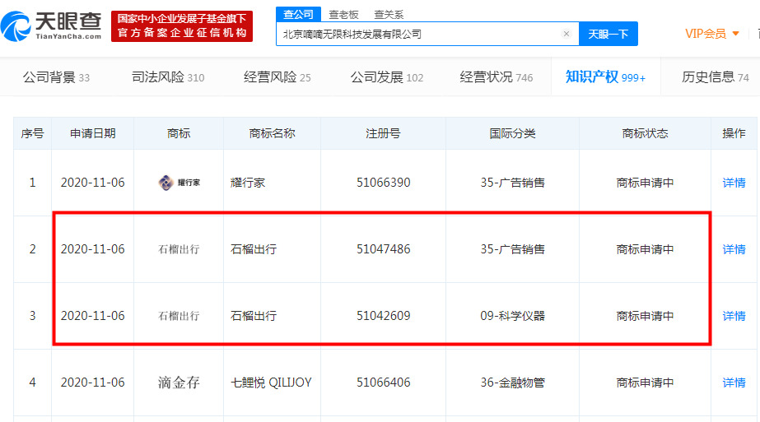Open the 经营风险 tab
Viewport: 760px width, 422px height.
(277, 77)
